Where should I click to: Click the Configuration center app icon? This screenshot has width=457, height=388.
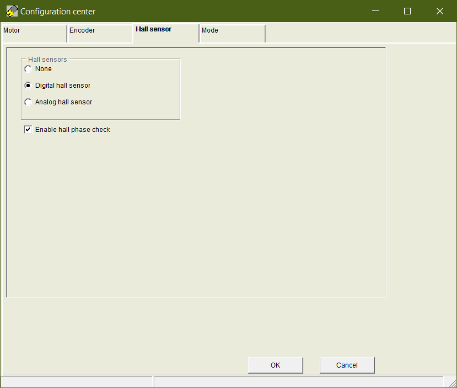coord(12,11)
